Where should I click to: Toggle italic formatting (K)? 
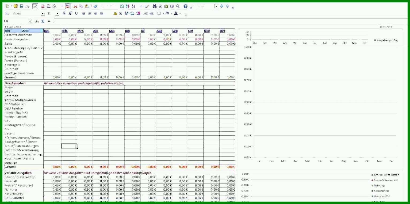(x=70, y=13)
